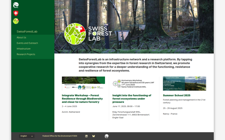Screen dimensions: 225x140
Task: Click the Integrate Workshop thumbnail image
Action: tap(83, 84)
